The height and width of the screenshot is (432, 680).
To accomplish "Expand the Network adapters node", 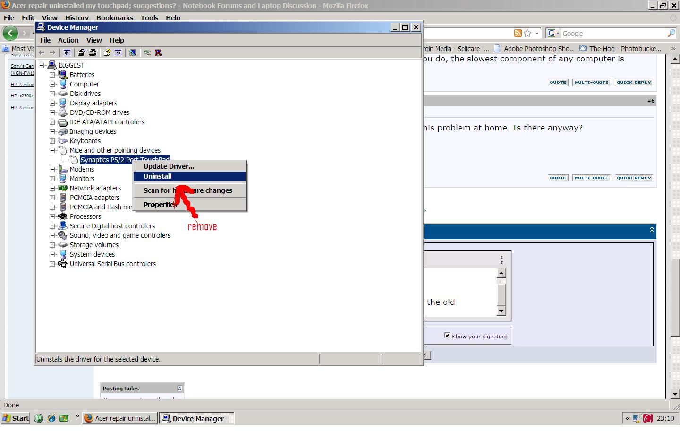I will click(x=52, y=188).
